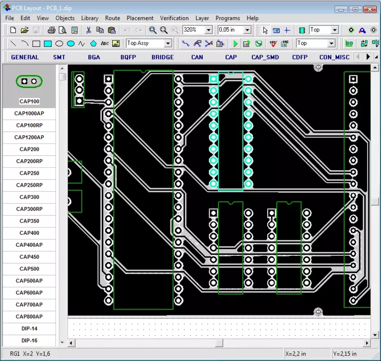Show next component library tabs arrow

point(368,57)
